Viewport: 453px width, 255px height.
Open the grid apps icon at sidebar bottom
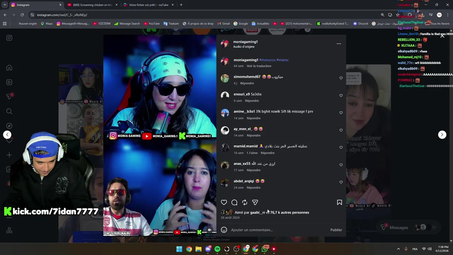(9, 231)
